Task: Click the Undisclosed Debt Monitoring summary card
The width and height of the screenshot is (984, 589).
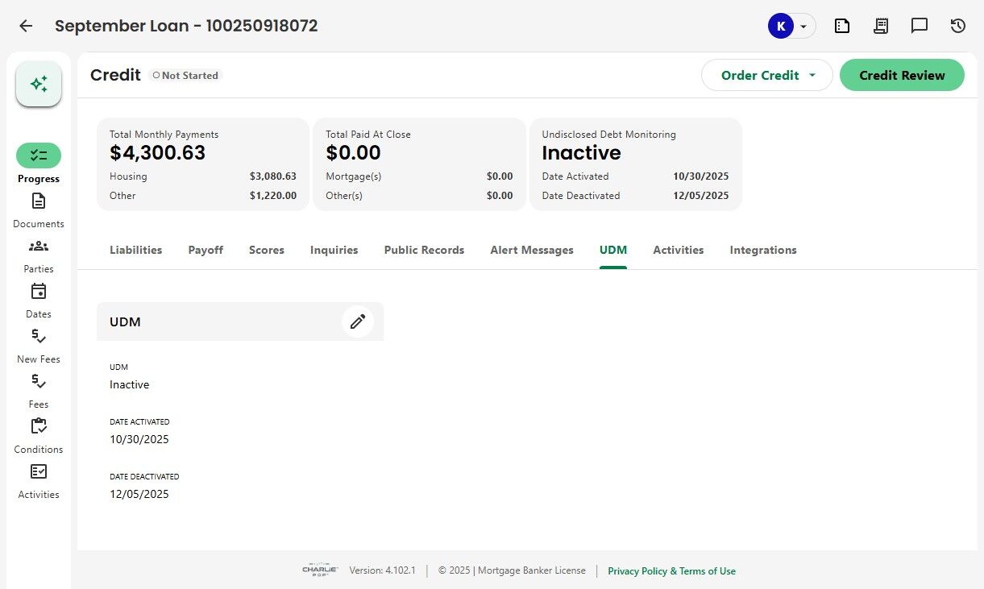Action: (635, 164)
